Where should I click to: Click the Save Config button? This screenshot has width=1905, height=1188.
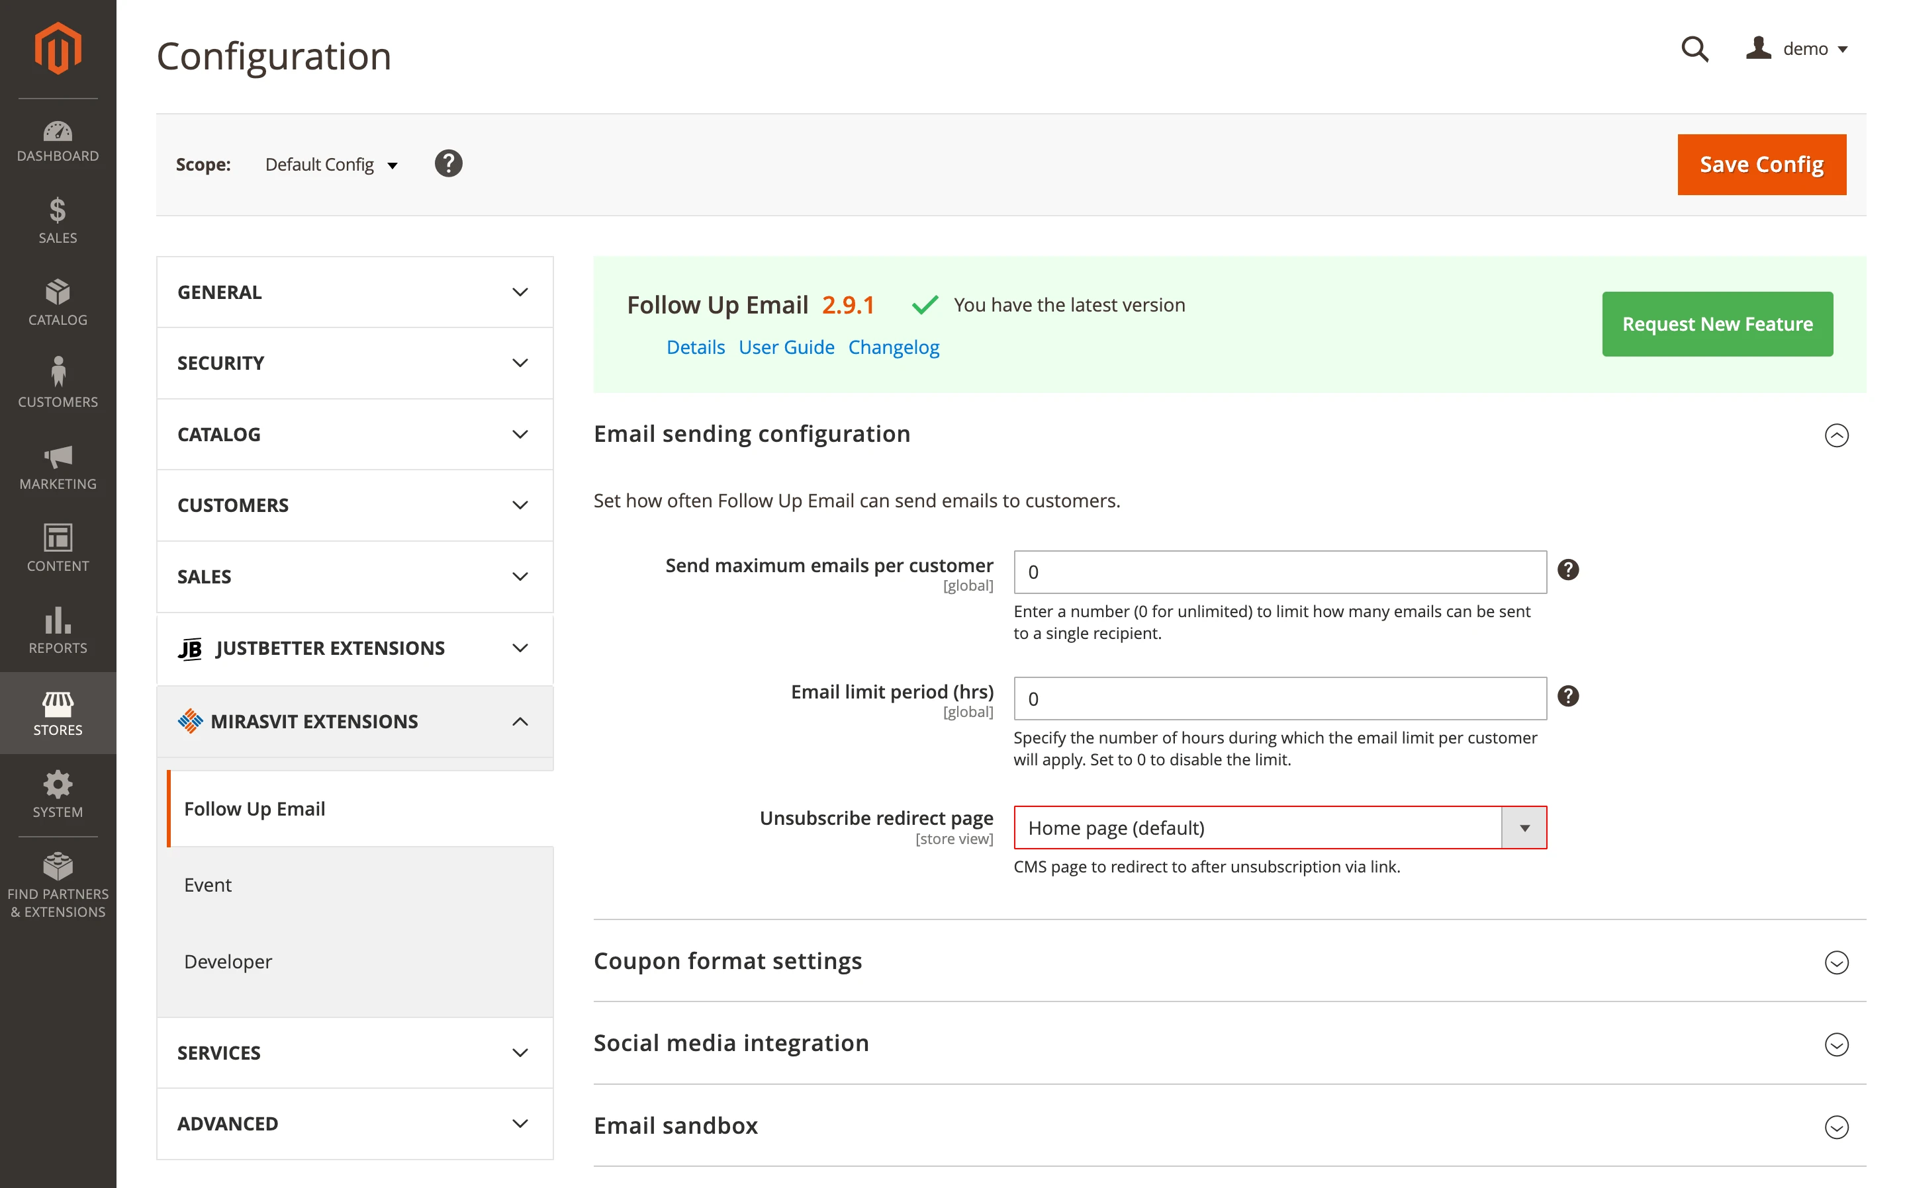click(x=1761, y=164)
